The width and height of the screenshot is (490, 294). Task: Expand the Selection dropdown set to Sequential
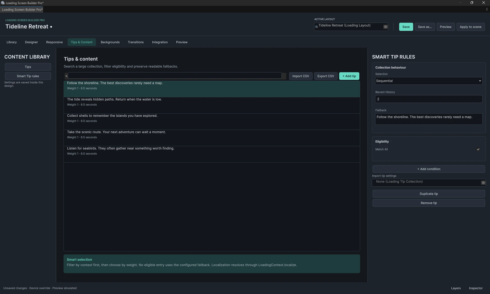pos(429,81)
